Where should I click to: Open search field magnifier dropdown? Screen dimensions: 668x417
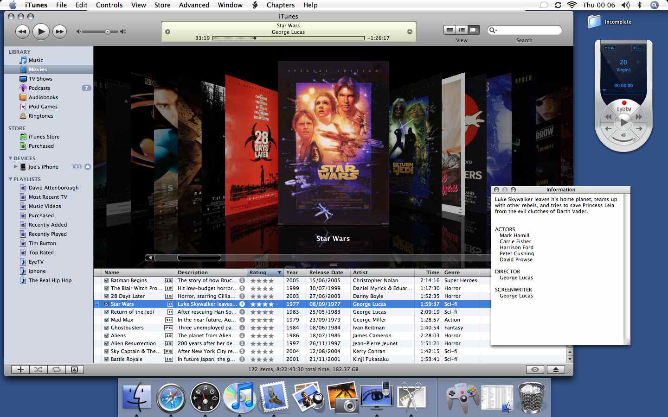493,30
